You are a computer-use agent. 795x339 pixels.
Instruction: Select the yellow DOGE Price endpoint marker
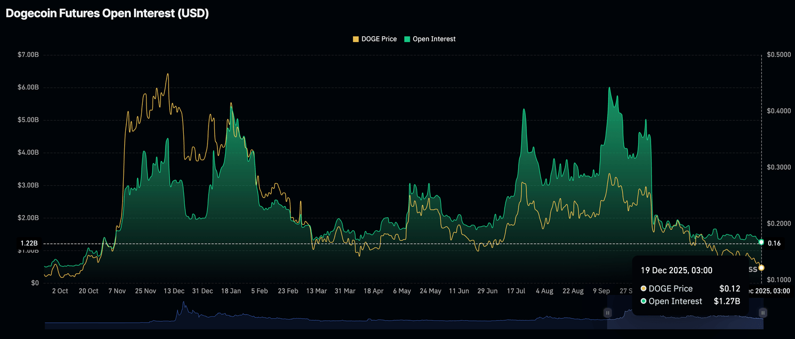[761, 268]
